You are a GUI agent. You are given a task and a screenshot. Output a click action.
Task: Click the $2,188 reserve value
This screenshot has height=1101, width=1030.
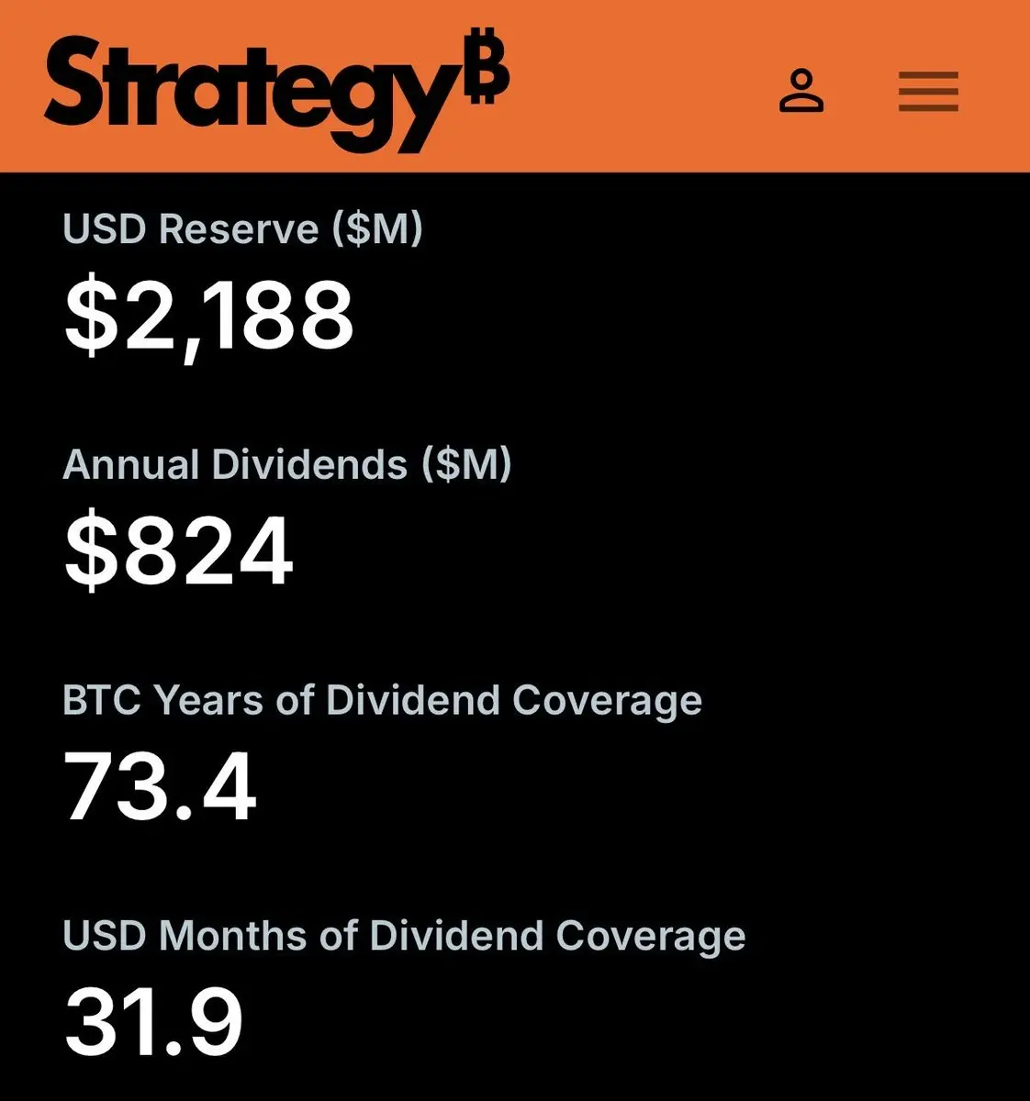point(208,316)
